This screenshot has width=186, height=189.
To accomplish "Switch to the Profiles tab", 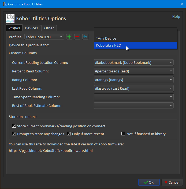I will 14,28.
